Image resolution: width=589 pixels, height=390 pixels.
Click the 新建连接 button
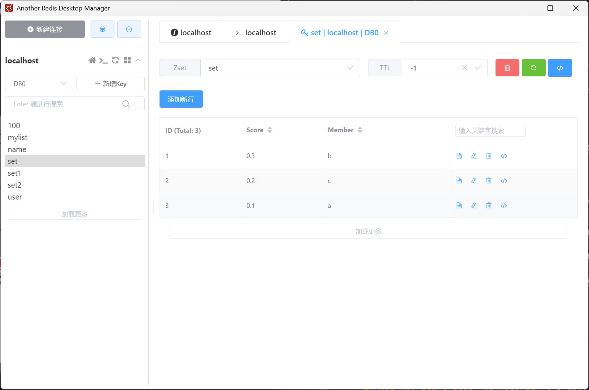[x=45, y=29]
